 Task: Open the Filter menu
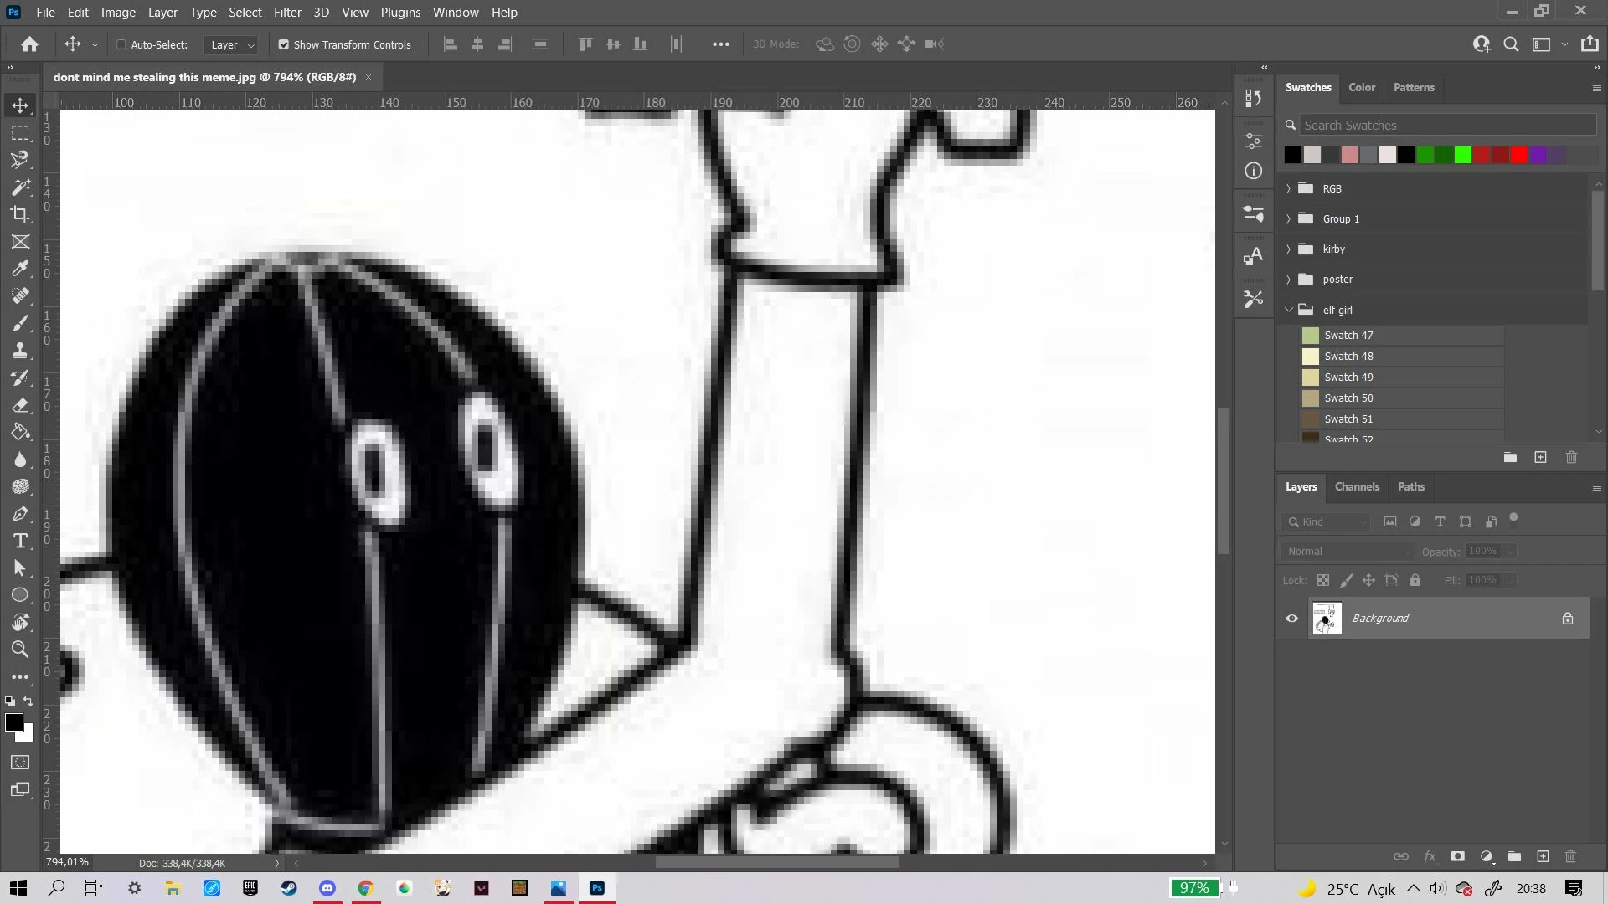click(286, 13)
